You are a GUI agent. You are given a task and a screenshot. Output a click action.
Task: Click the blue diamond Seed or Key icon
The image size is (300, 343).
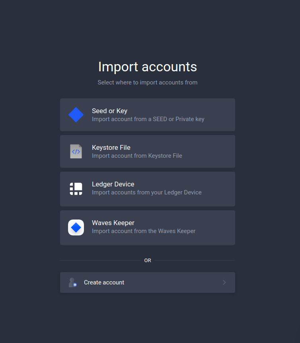tap(76, 115)
